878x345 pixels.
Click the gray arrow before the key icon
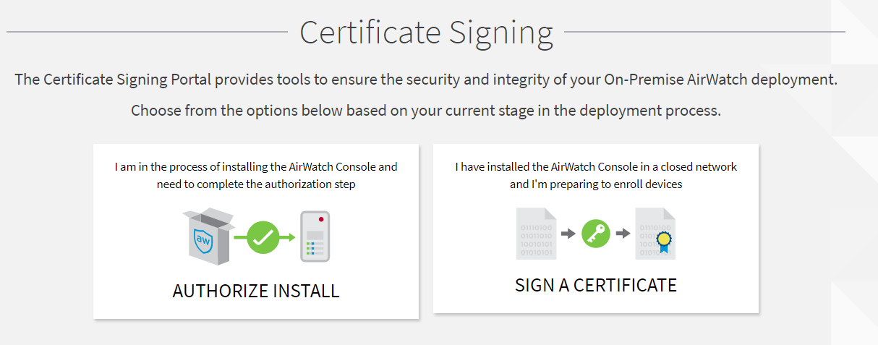(x=568, y=234)
